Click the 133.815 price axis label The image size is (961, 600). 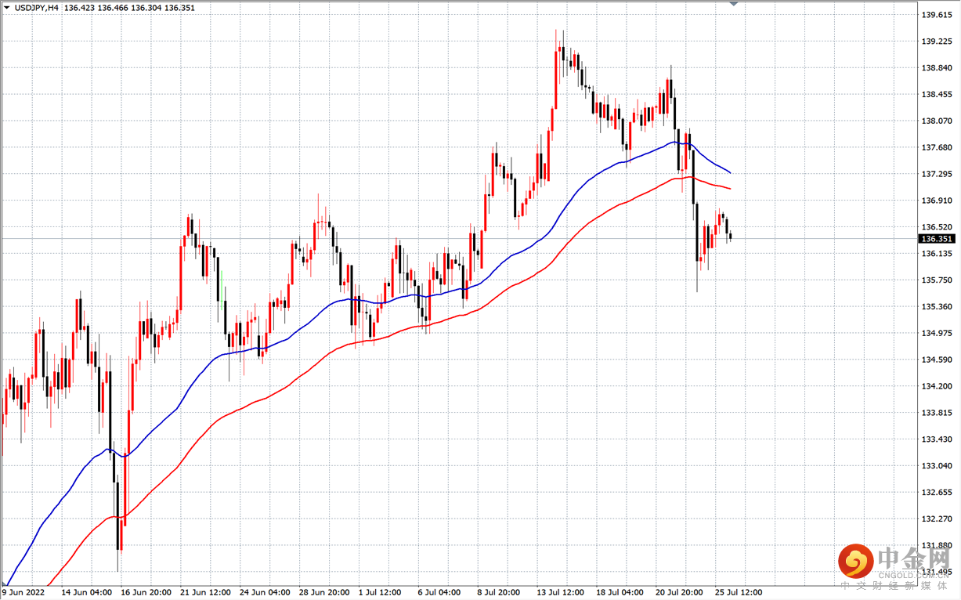coord(937,413)
